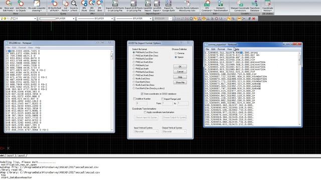Click the range From input field
The width and height of the screenshot is (321, 180).
click(x=167, y=103)
